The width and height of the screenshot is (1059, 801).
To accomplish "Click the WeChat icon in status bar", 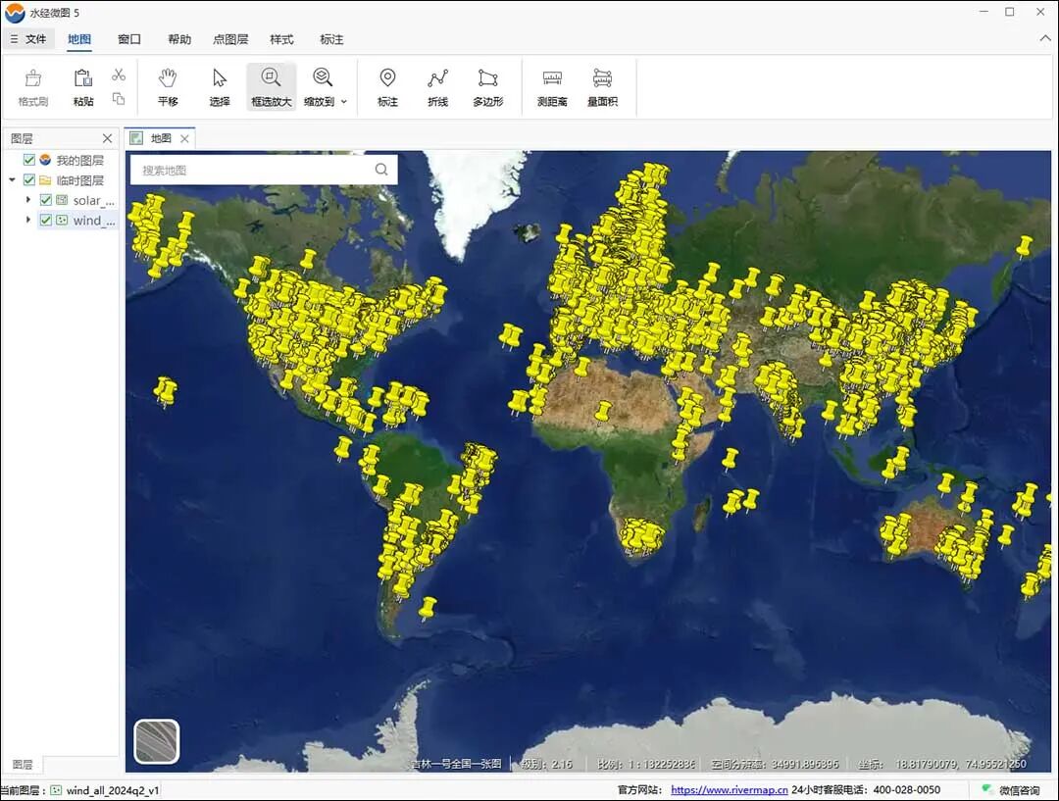I will click(987, 789).
